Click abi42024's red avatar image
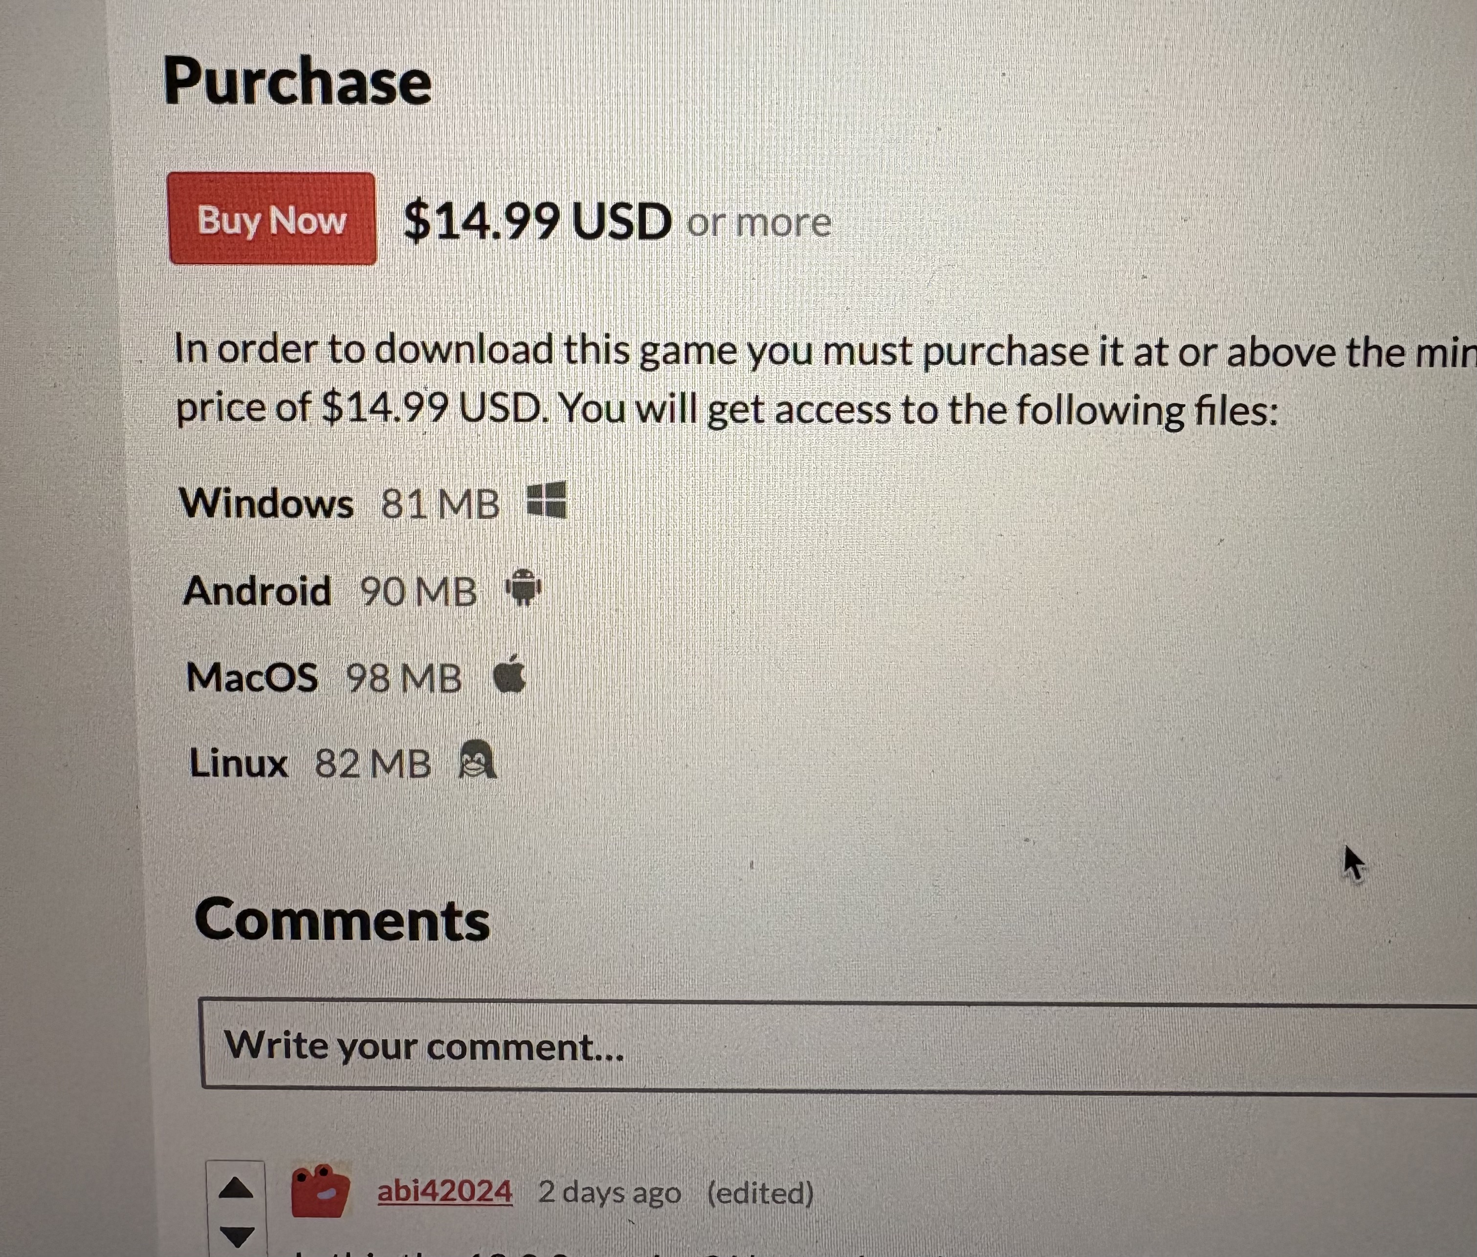Viewport: 1477px width, 1257px height. coord(321,1190)
